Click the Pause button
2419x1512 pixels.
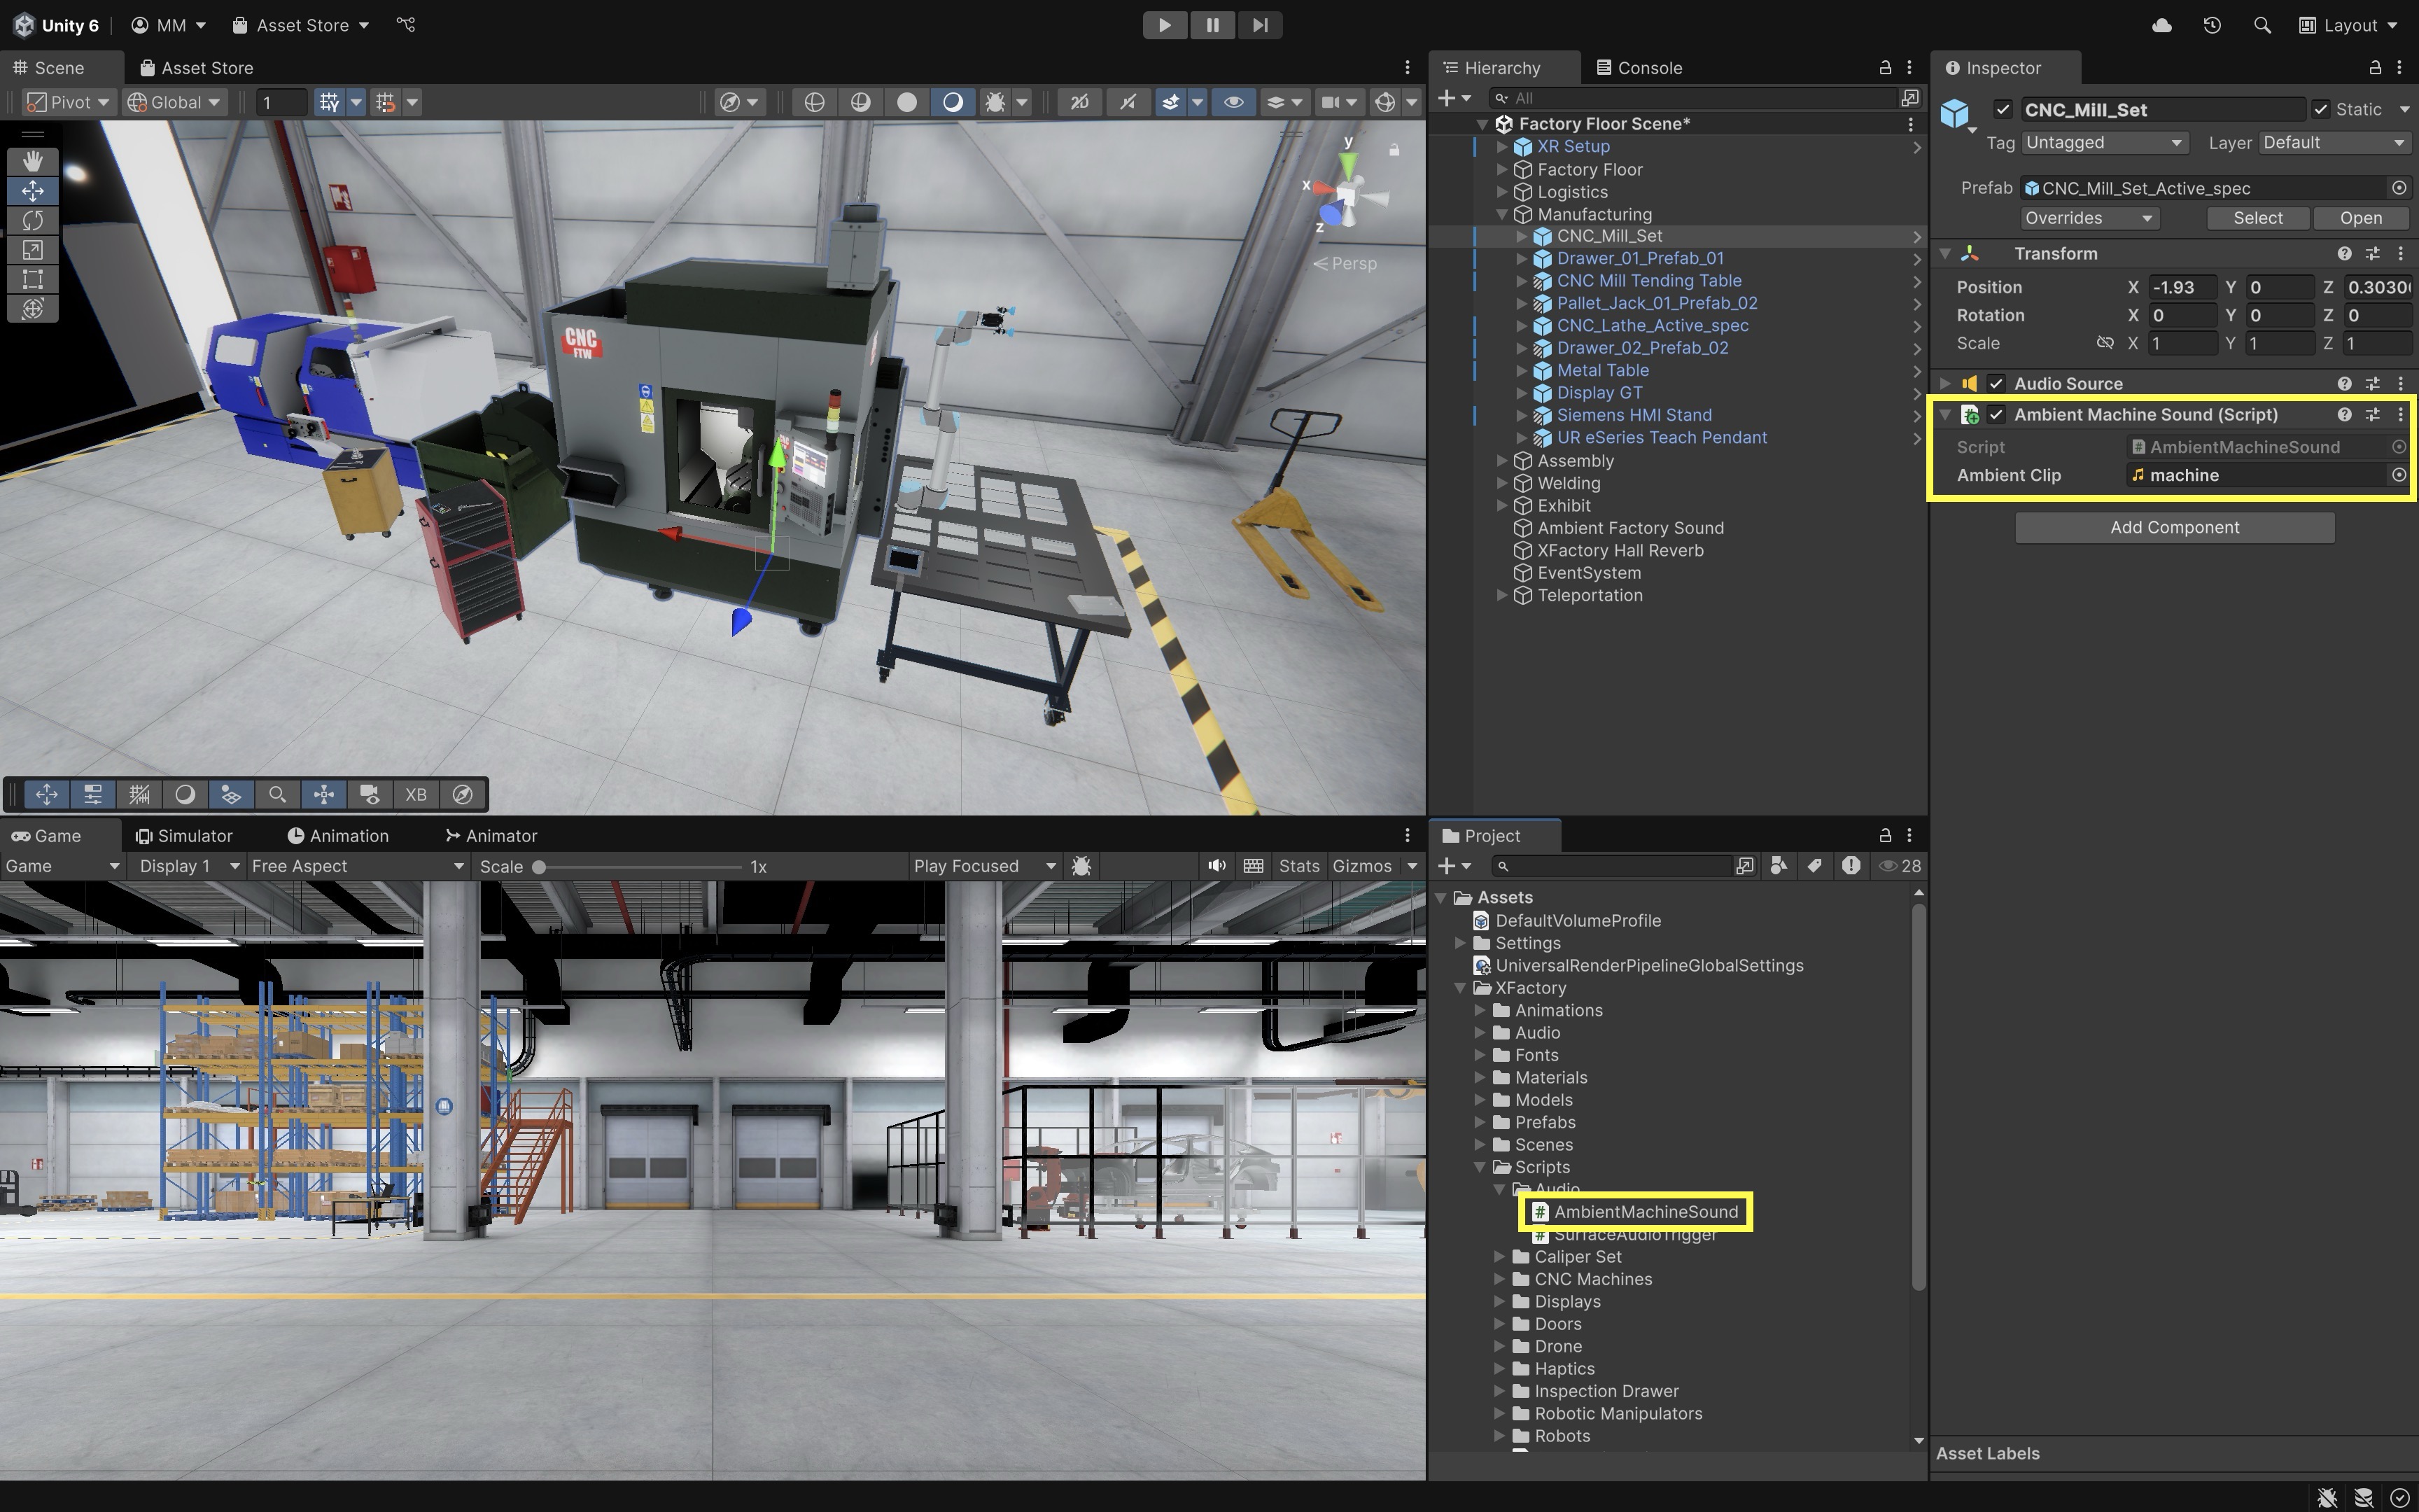(1212, 25)
